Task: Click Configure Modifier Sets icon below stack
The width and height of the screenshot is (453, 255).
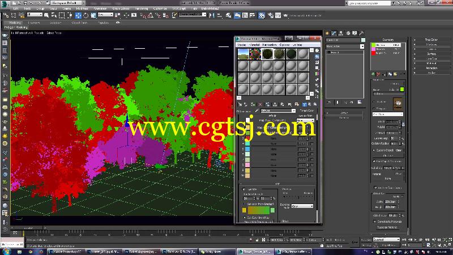Action: 360,102
